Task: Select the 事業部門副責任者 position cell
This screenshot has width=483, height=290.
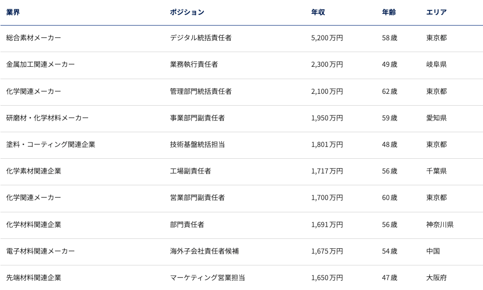Action: pyautogui.click(x=197, y=118)
